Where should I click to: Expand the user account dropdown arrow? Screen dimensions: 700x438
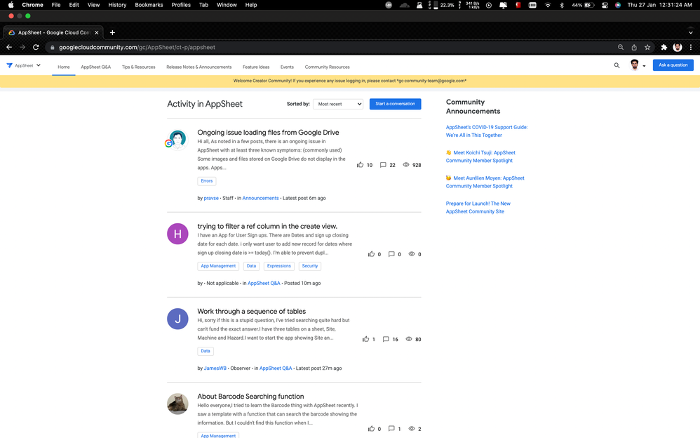pos(644,66)
